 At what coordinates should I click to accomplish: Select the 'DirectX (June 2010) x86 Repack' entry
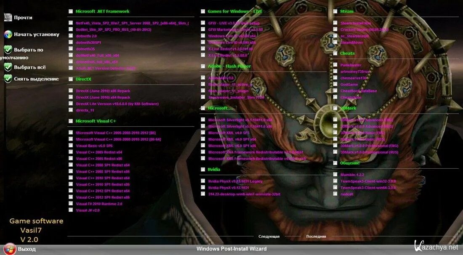click(103, 91)
